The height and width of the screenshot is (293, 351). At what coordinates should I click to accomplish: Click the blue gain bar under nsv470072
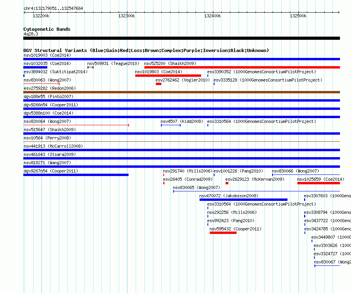pos(243,200)
